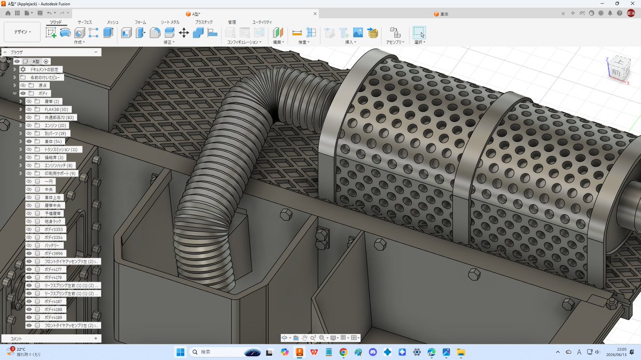Viewport: 641px width, 360px height.
Task: Open Google Chrome from taskbar
Action: coord(343,352)
